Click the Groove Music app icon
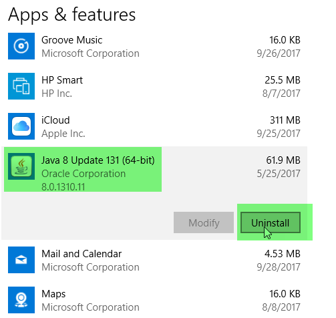This screenshot has width=336, height=318. click(21, 46)
